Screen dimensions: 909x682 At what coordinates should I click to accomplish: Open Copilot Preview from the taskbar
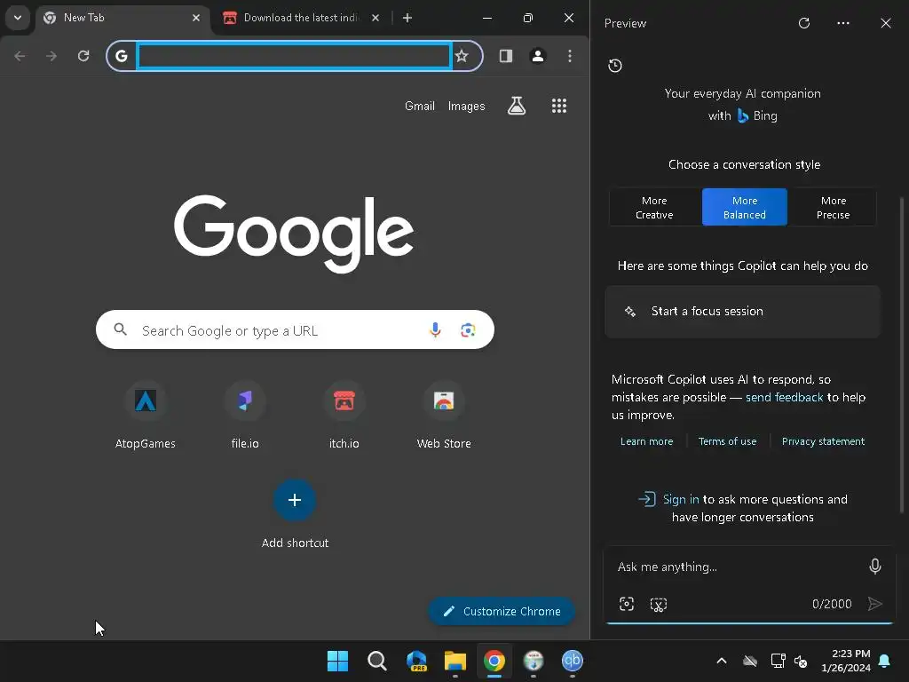pos(416,661)
